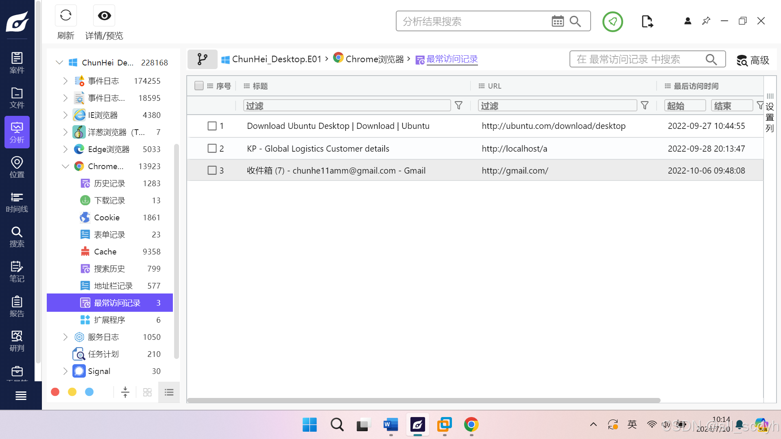Toggle the select-all header checkbox

pyautogui.click(x=199, y=86)
